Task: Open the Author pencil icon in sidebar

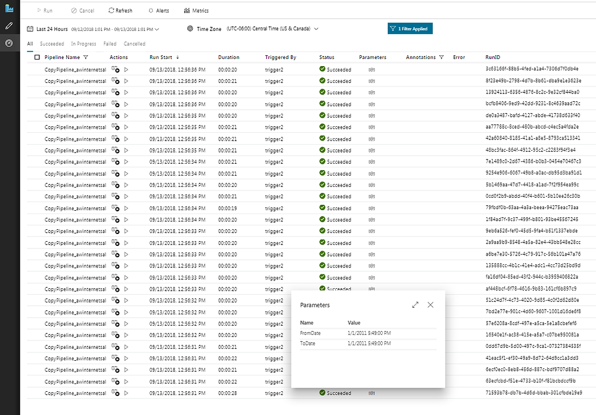Action: (x=9, y=26)
